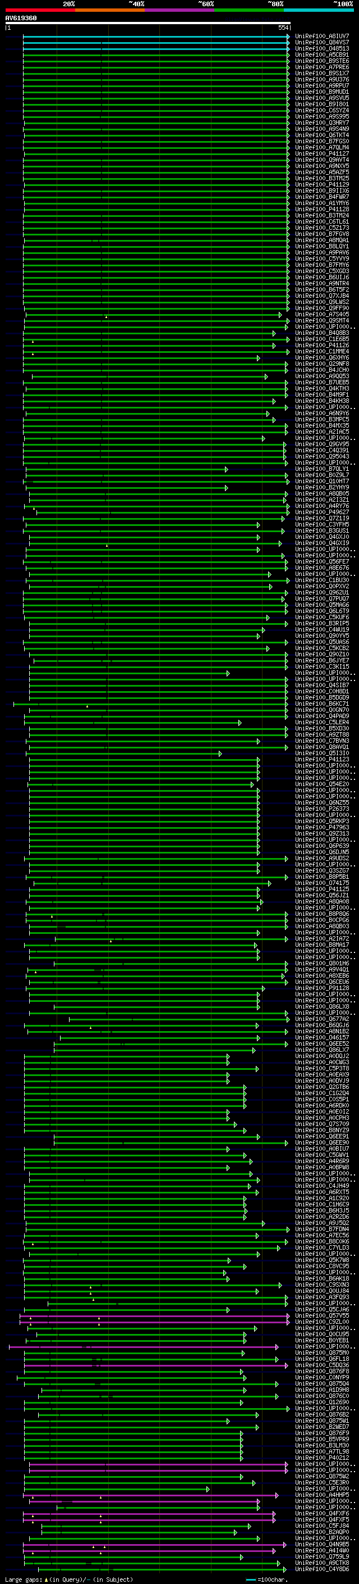Screen dimensions: 359x1584
Task: Open hit UniRef100_O48513
Action: click(321, 48)
